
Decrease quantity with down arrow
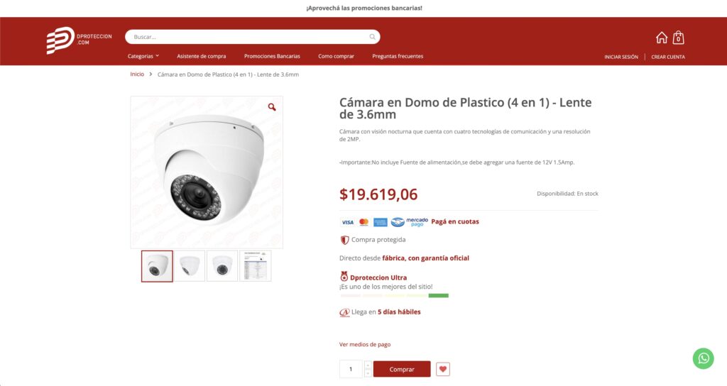tap(368, 373)
